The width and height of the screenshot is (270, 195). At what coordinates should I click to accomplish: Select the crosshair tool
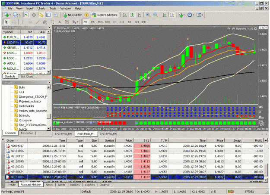(14, 22)
